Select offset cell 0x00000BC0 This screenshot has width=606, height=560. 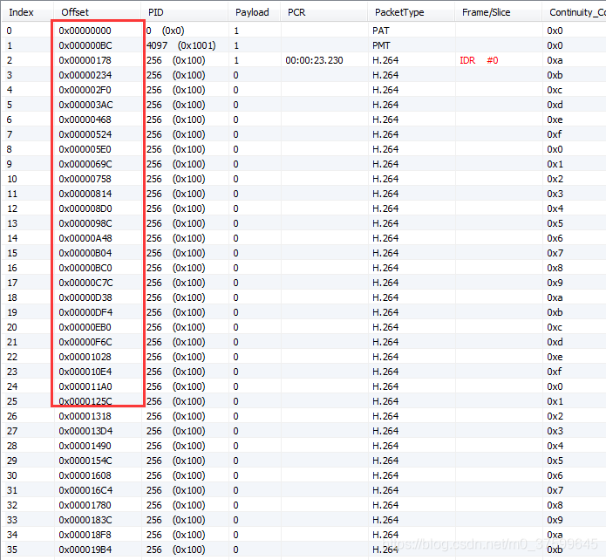pos(85,268)
